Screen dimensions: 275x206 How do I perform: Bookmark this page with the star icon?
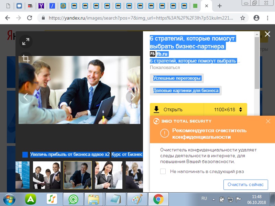click(x=243, y=18)
